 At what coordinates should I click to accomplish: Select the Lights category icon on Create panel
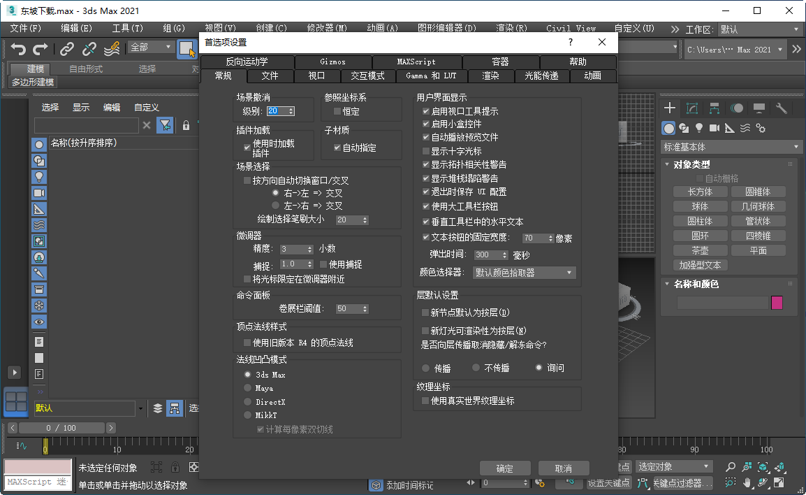pos(699,128)
